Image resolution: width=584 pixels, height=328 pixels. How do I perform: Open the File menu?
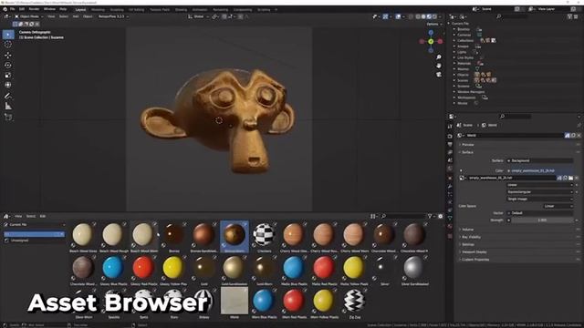tap(12, 9)
